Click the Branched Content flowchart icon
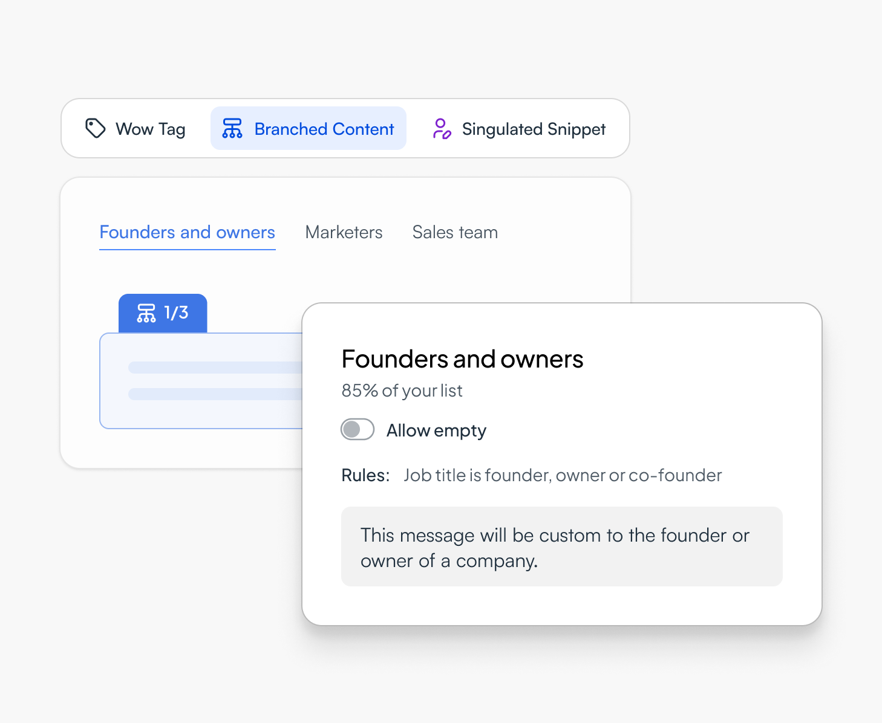 pos(232,128)
